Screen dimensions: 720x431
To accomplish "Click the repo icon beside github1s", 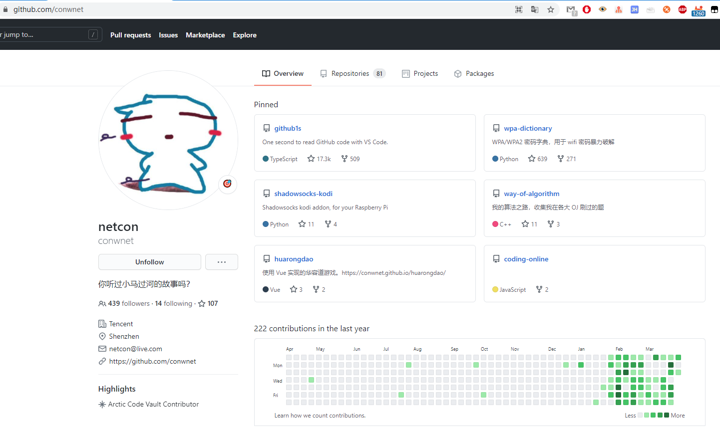I will pyautogui.click(x=267, y=128).
